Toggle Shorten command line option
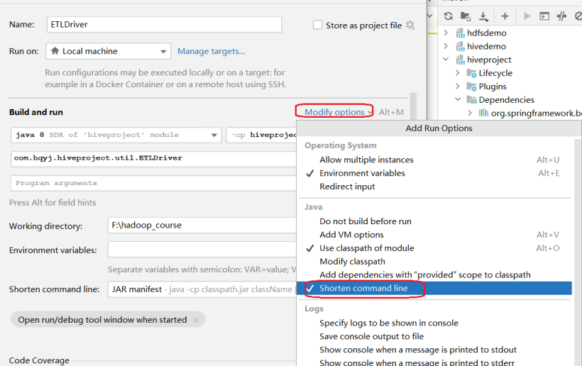Image resolution: width=582 pixels, height=366 pixels. pyautogui.click(x=363, y=288)
